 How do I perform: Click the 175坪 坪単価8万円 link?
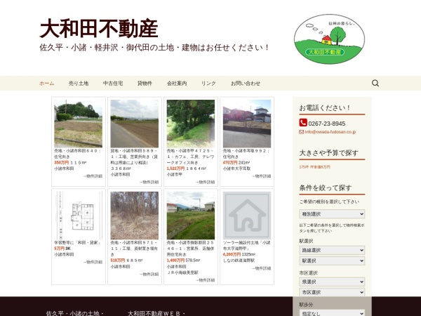click(x=314, y=167)
